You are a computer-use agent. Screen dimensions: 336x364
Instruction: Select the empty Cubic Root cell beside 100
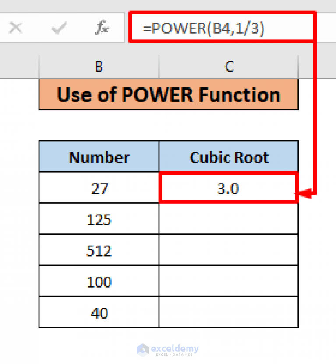pyautogui.click(x=229, y=281)
